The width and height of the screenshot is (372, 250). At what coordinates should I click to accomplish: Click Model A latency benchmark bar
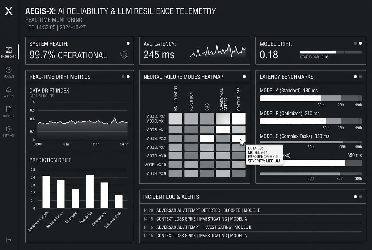coord(311,98)
